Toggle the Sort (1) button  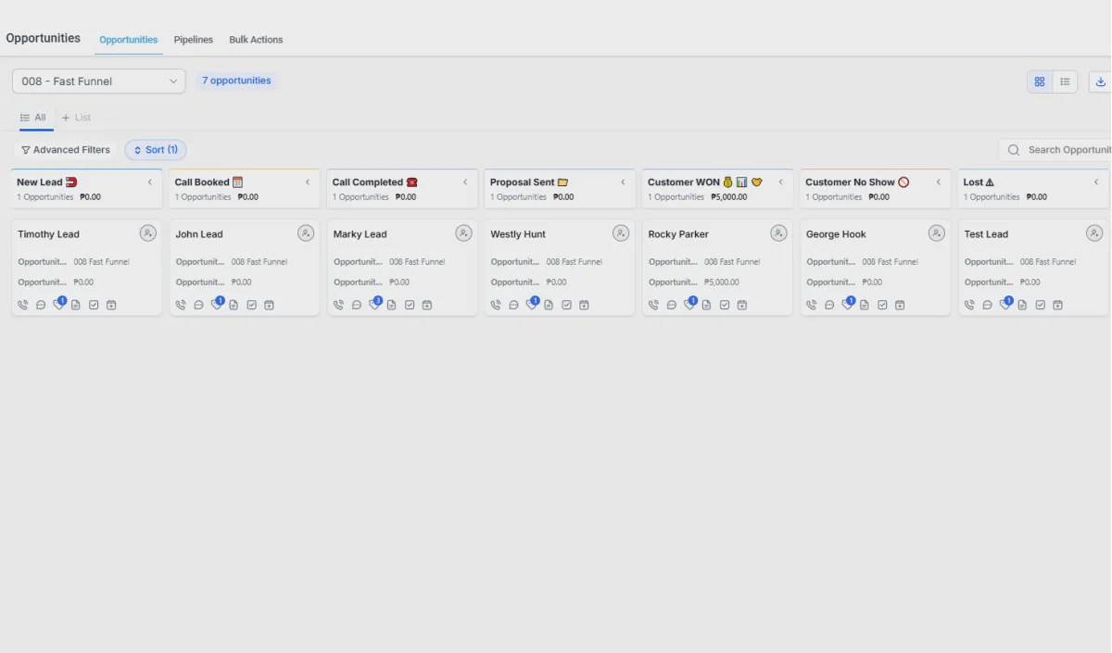pos(156,150)
